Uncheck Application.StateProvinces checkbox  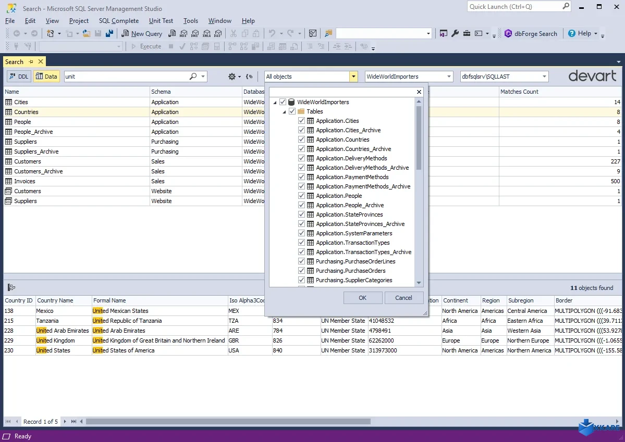301,214
